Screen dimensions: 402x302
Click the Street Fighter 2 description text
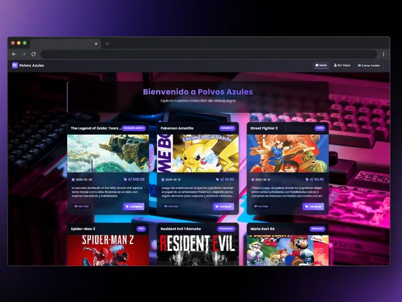click(x=287, y=192)
